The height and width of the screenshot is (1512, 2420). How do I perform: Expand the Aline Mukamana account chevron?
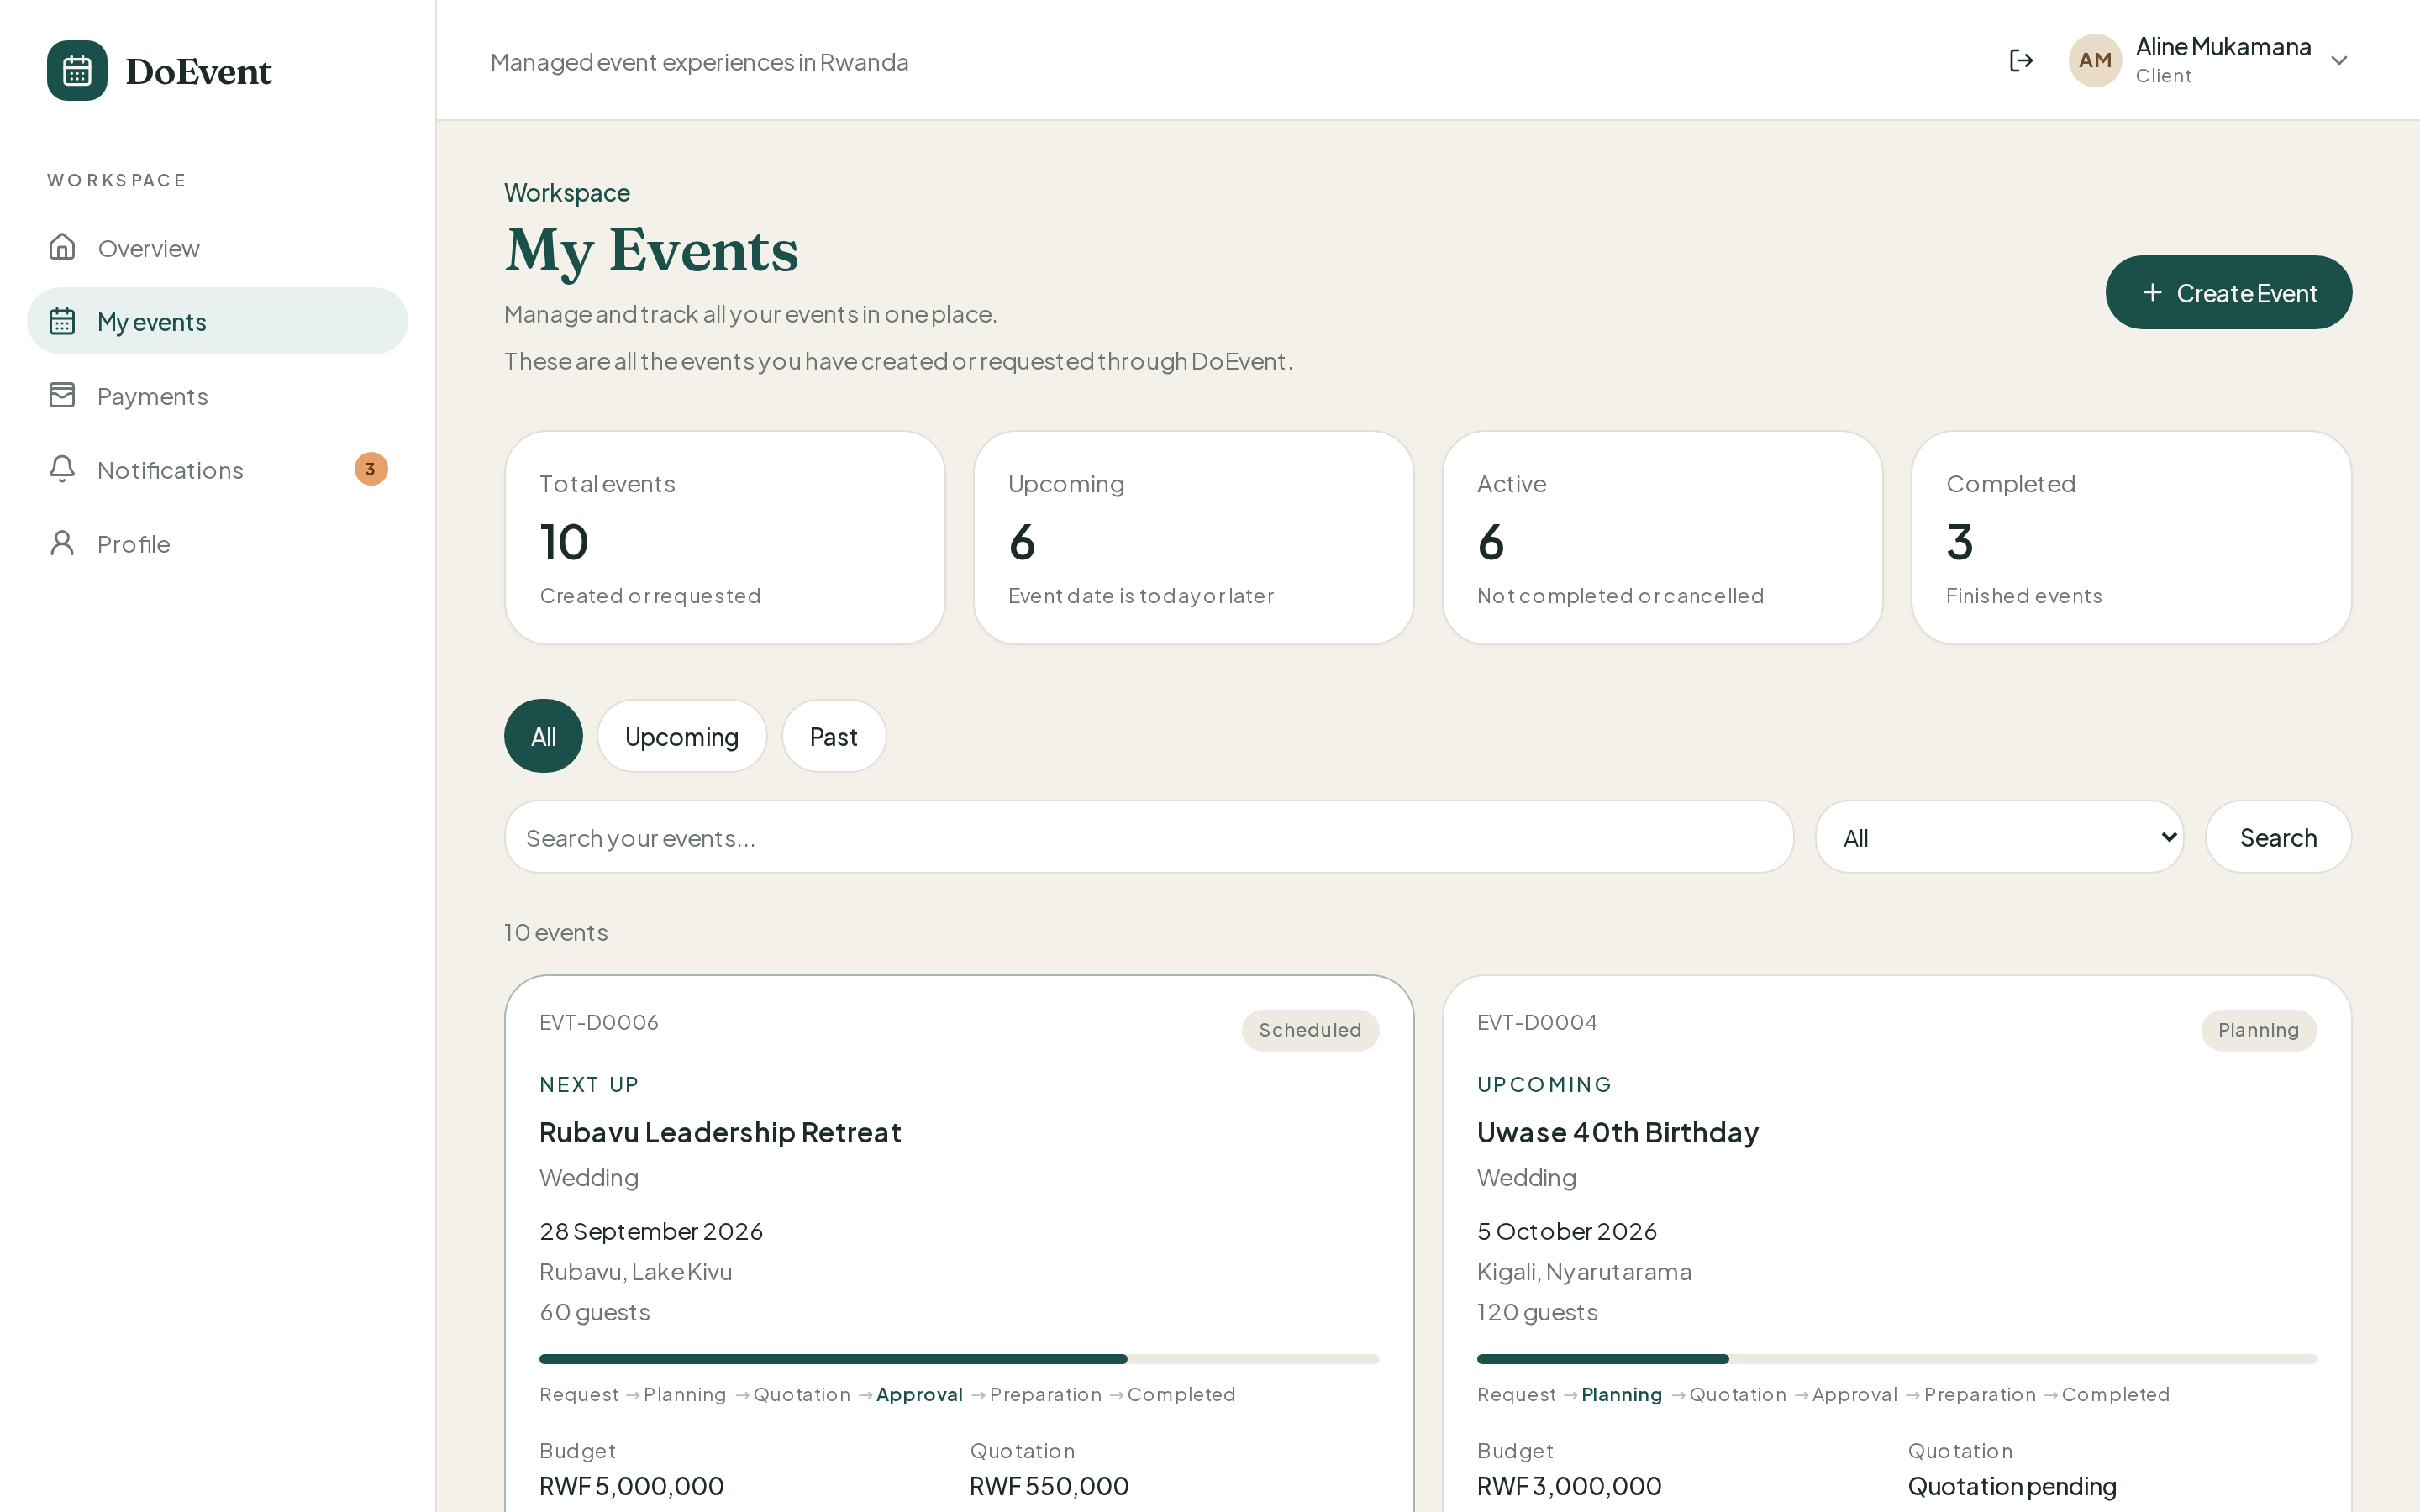(2339, 61)
